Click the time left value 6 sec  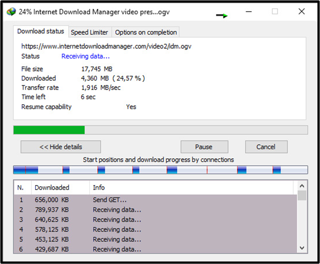pos(88,97)
